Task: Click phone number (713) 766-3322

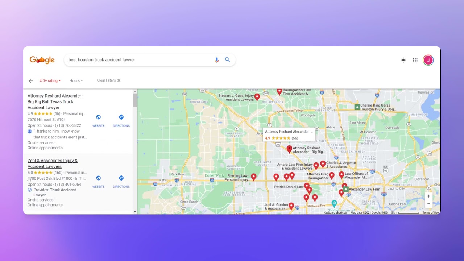Action: pyautogui.click(x=68, y=125)
